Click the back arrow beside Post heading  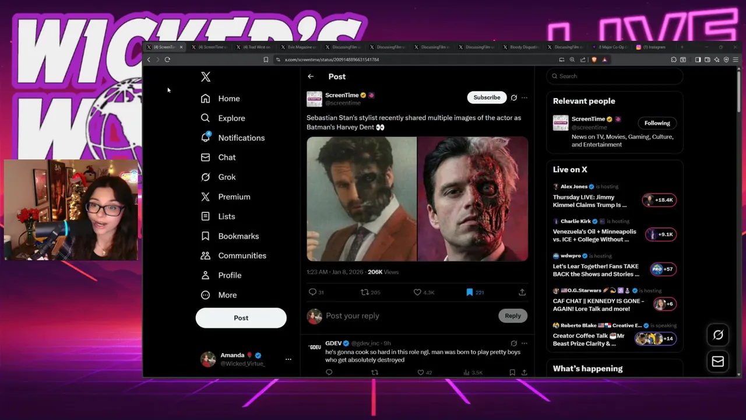tap(311, 76)
